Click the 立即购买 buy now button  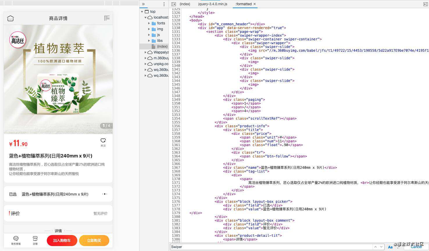(94, 241)
